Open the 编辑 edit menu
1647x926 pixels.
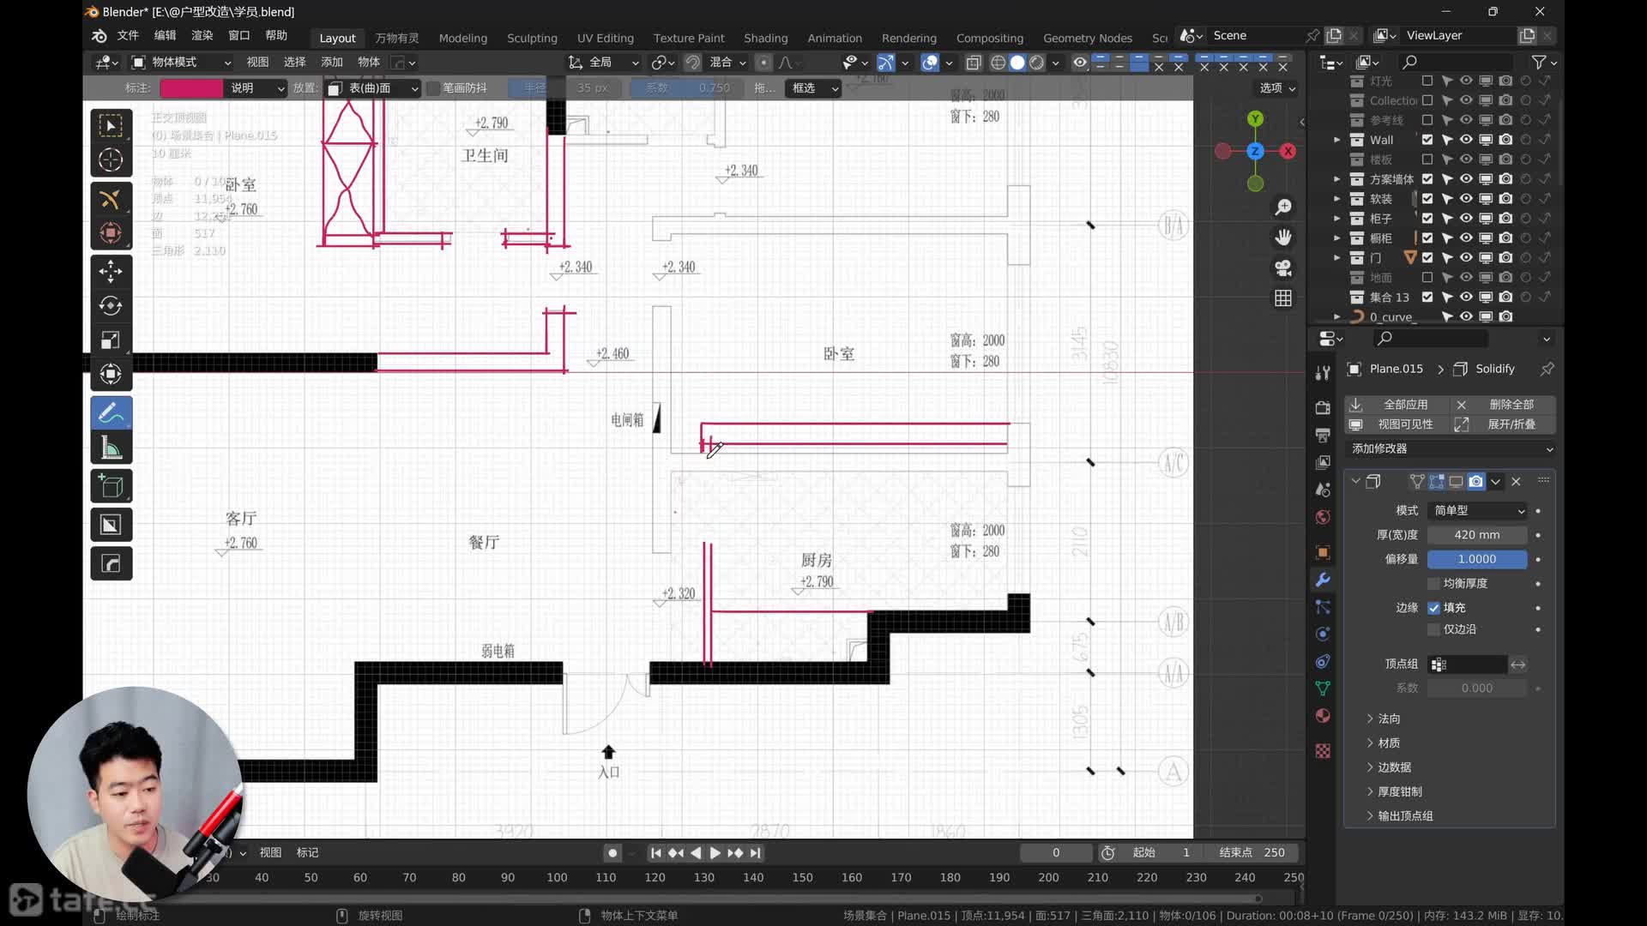click(x=165, y=35)
